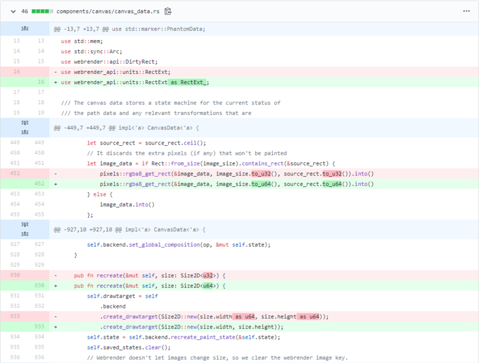Select line number 452 on the added to_u64 row

tap(39, 184)
